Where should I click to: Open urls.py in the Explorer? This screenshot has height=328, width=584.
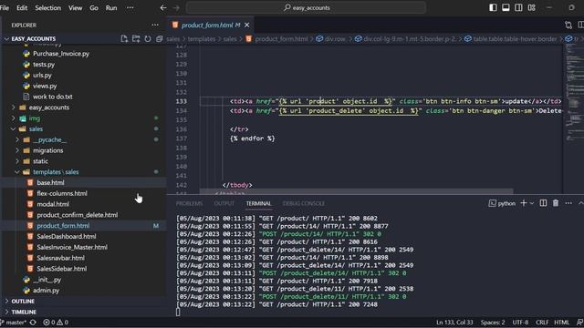42,75
